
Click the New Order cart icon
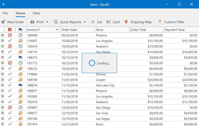coord(3,22)
